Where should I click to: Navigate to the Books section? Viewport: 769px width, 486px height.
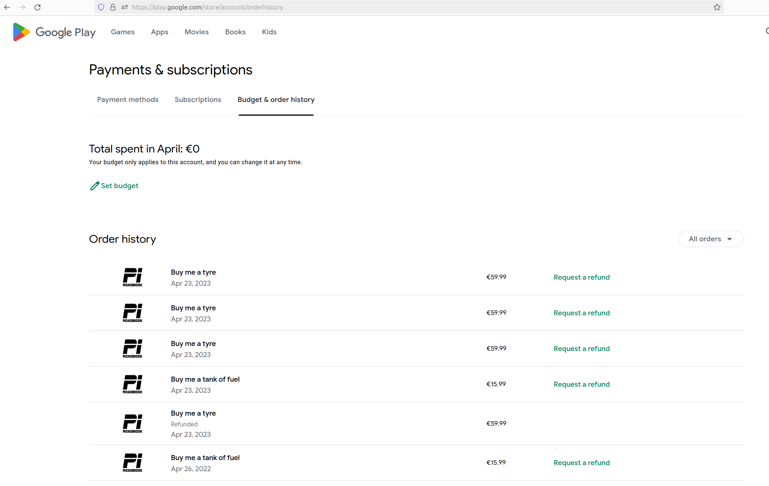235,32
